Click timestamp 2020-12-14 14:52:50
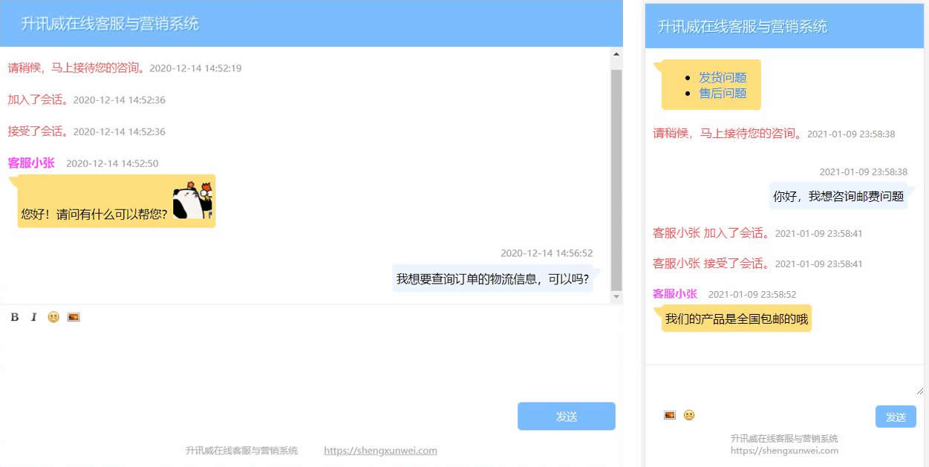The image size is (929, 467). tap(112, 163)
